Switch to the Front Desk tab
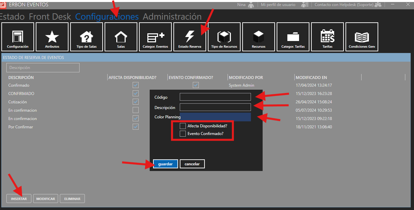The height and width of the screenshot is (210, 414). 50,17
